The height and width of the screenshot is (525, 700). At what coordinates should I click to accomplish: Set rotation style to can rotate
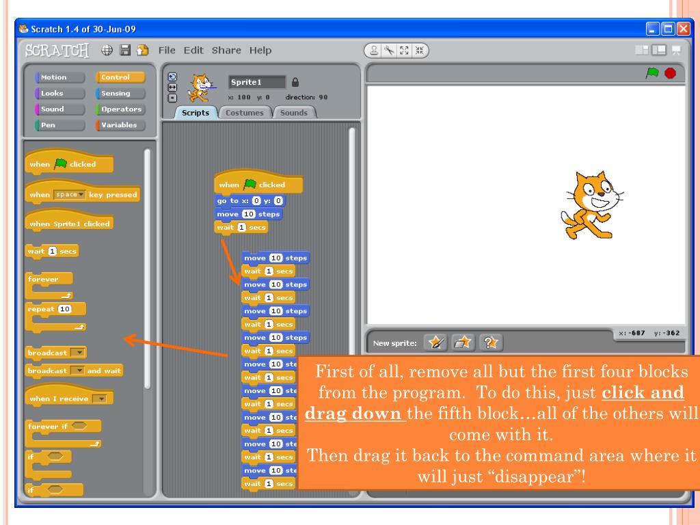pyautogui.click(x=172, y=77)
